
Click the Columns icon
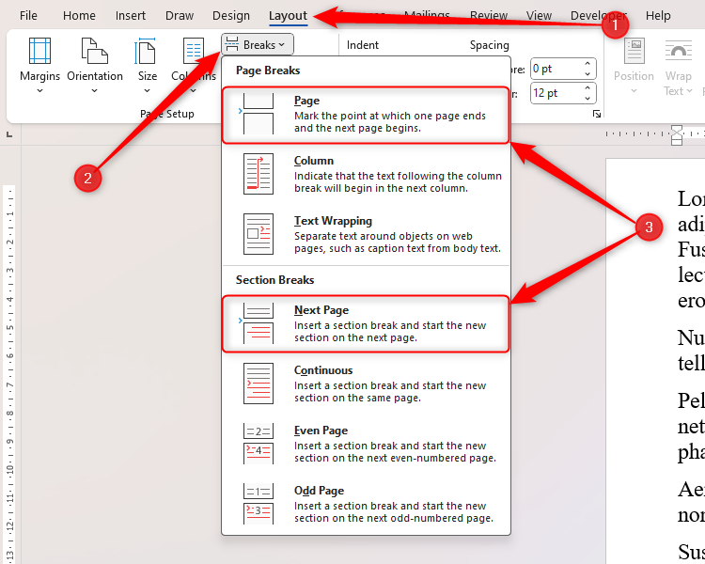[x=194, y=52]
